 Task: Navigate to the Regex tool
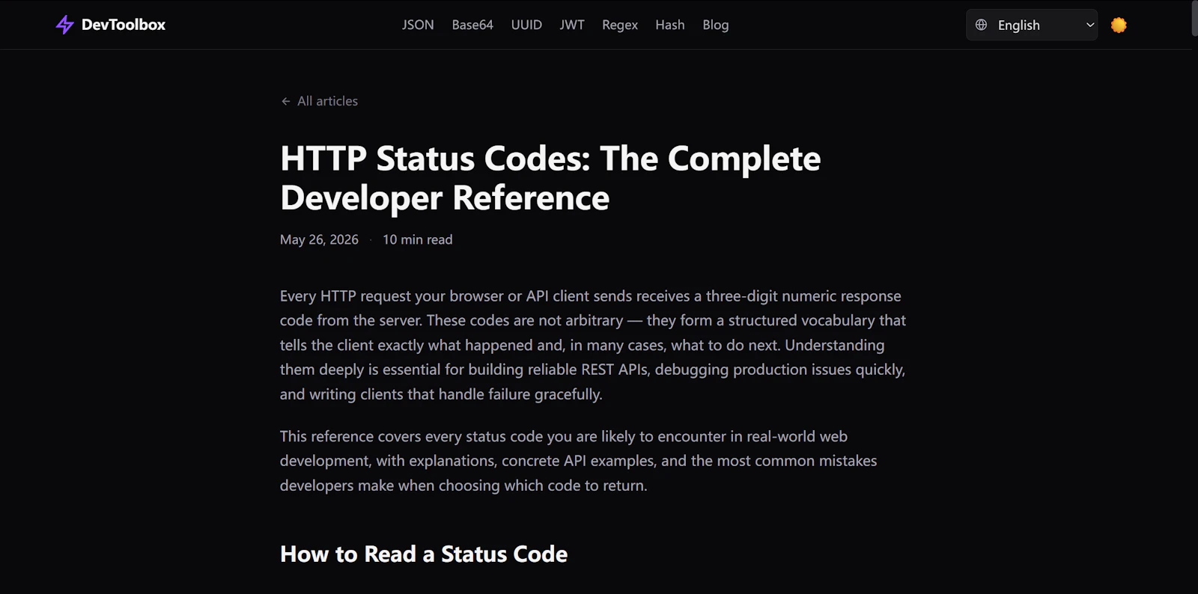click(620, 25)
